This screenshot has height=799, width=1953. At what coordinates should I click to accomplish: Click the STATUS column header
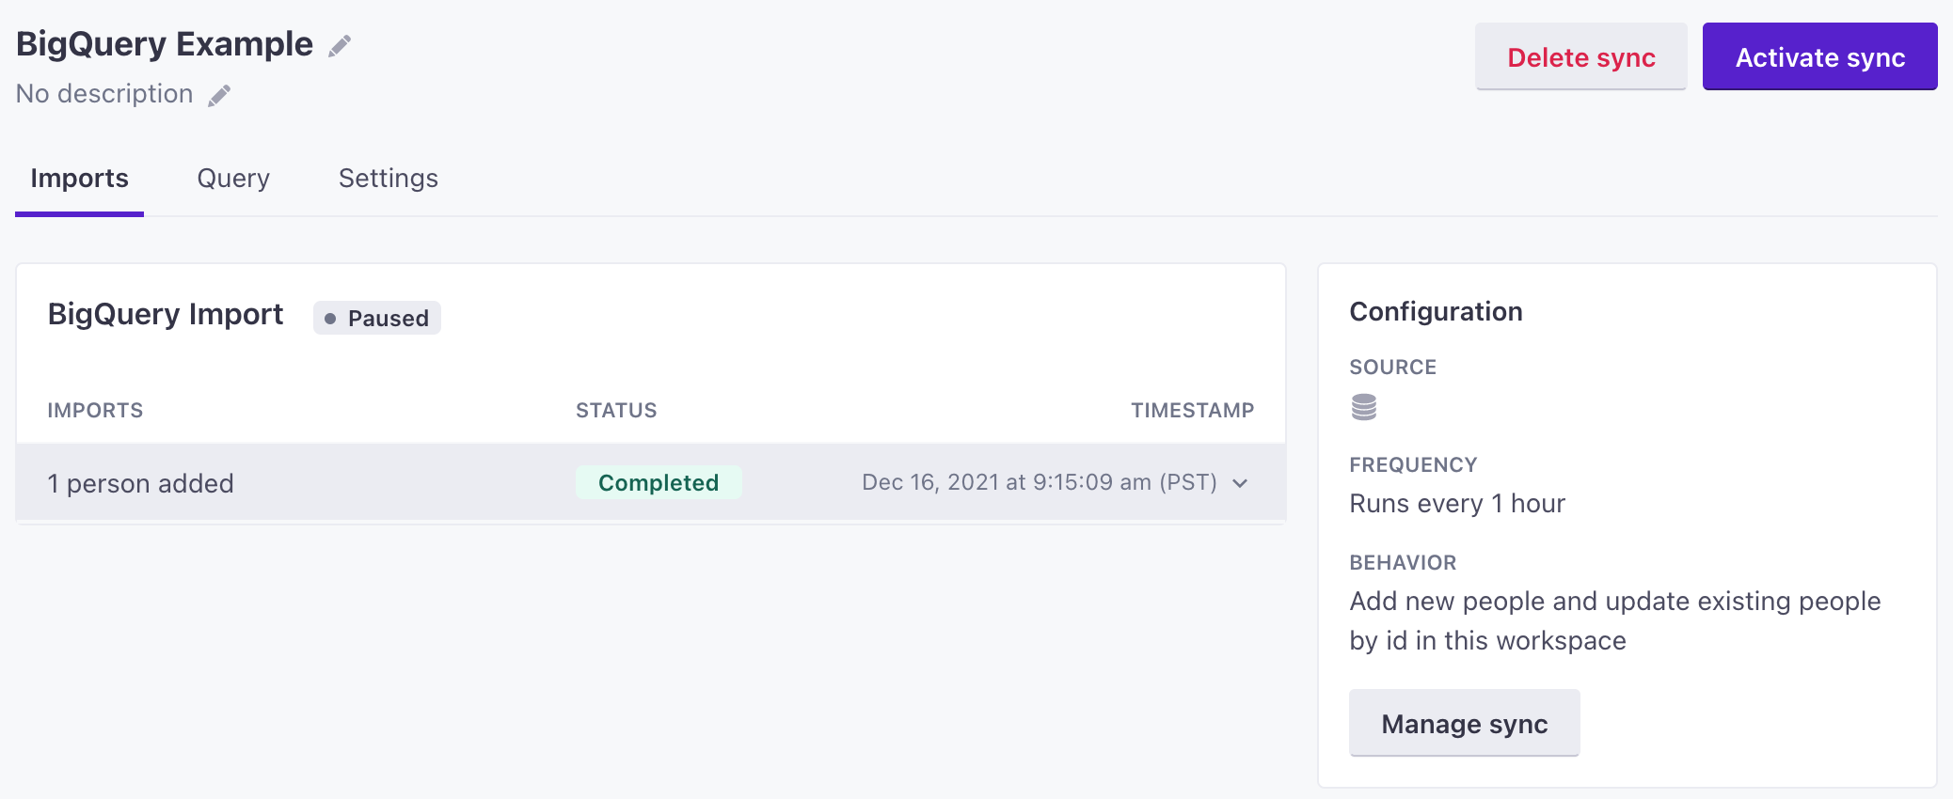[x=616, y=411]
